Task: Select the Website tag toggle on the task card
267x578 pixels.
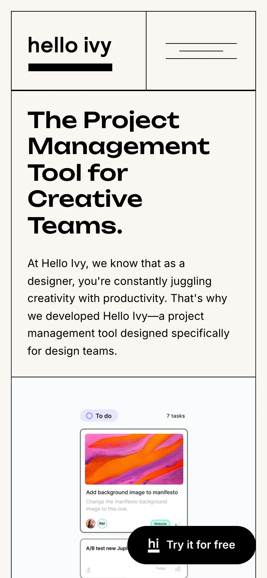Action: coord(160,524)
